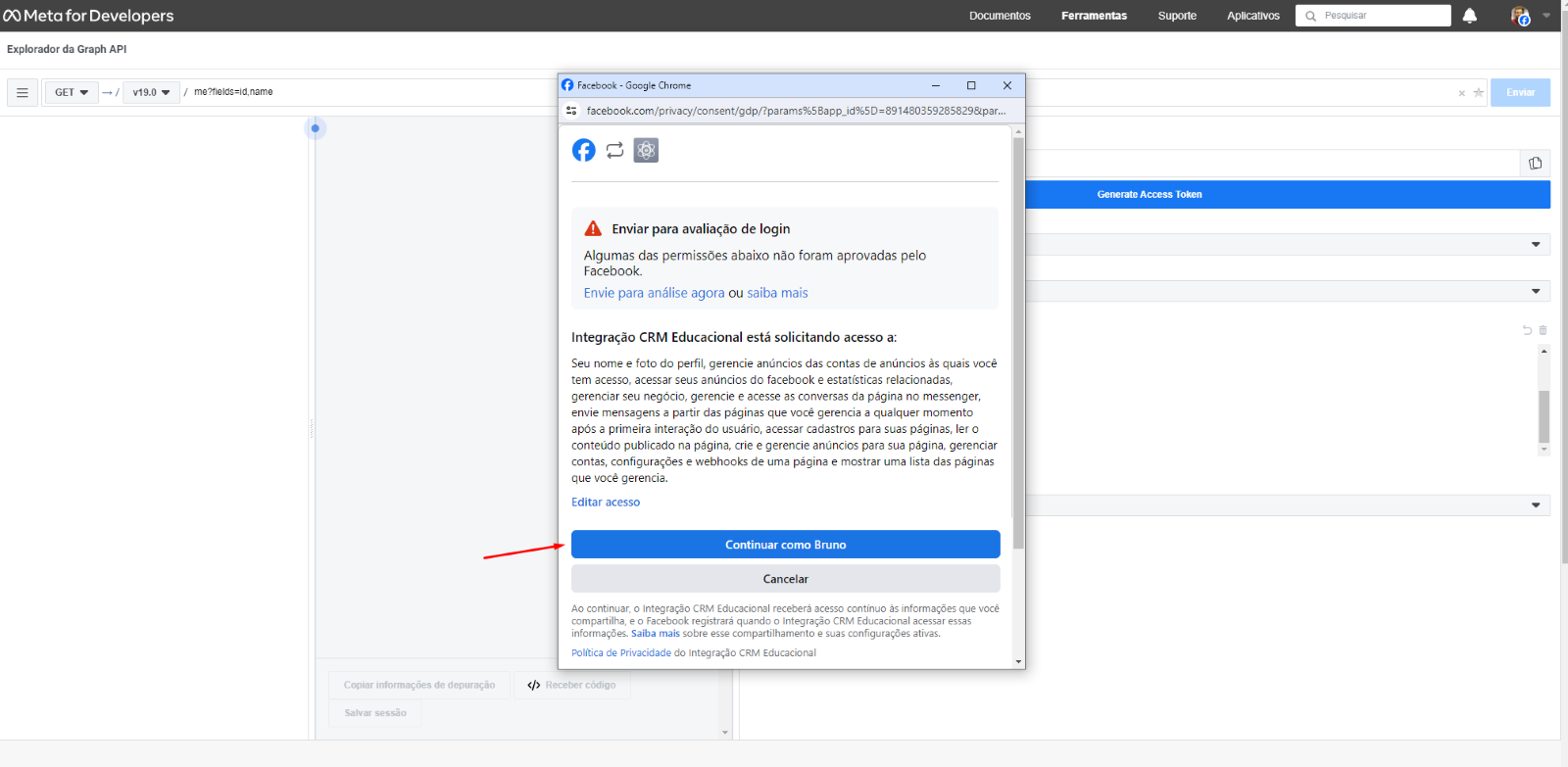Click the access token input field
Screen dimensions: 1568x767
pos(1272,164)
